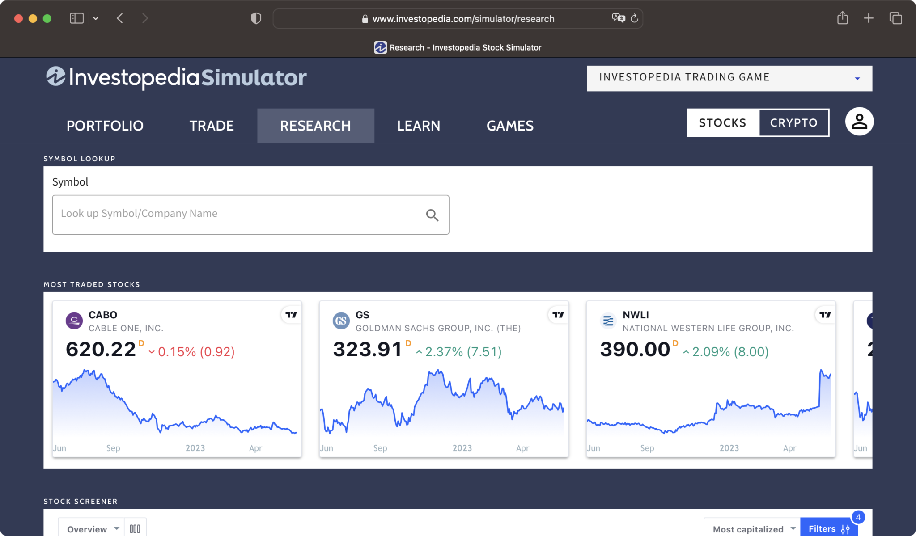Viewport: 916px width, 536px height.
Task: Navigate to the TRADE page
Action: 212,125
